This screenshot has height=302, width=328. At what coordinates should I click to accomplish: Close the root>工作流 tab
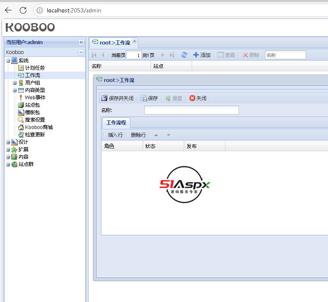coord(134,41)
